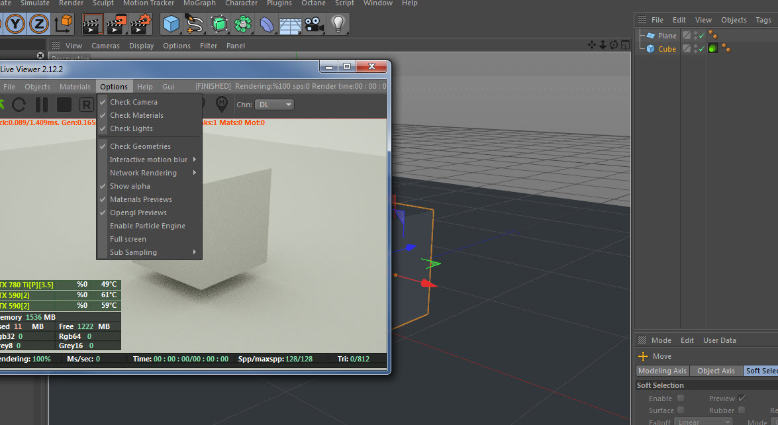Expand Interactive motion blur submenu

pyautogui.click(x=150, y=160)
